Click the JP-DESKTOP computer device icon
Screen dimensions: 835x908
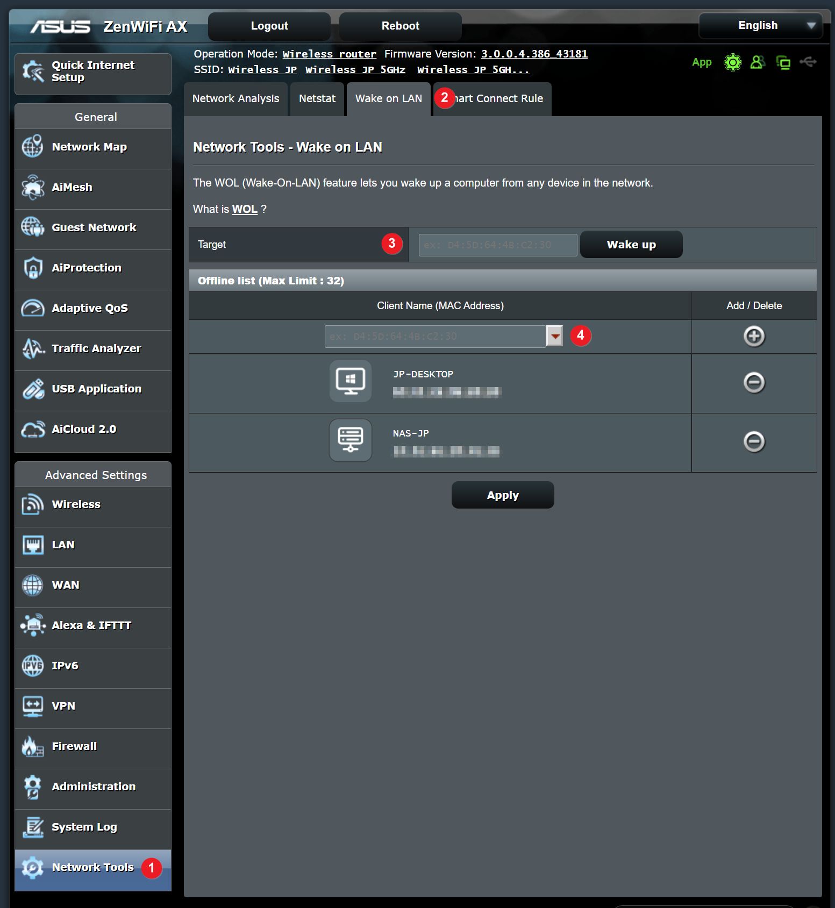[x=351, y=381]
